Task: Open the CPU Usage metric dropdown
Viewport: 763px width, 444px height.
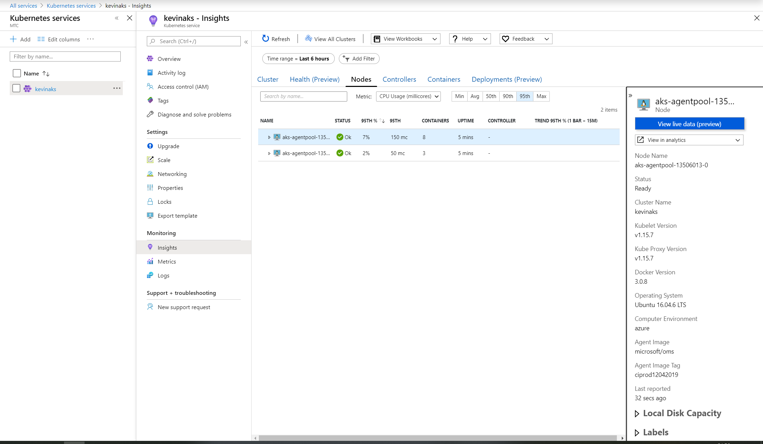Action: (408, 96)
